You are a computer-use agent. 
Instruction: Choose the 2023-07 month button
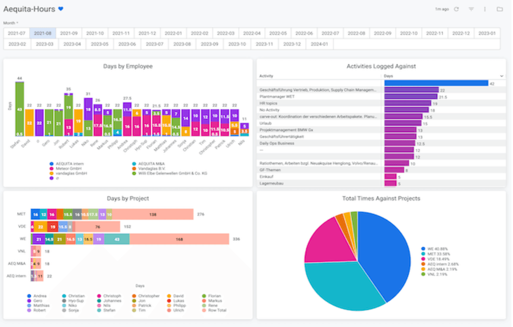tap(154, 44)
